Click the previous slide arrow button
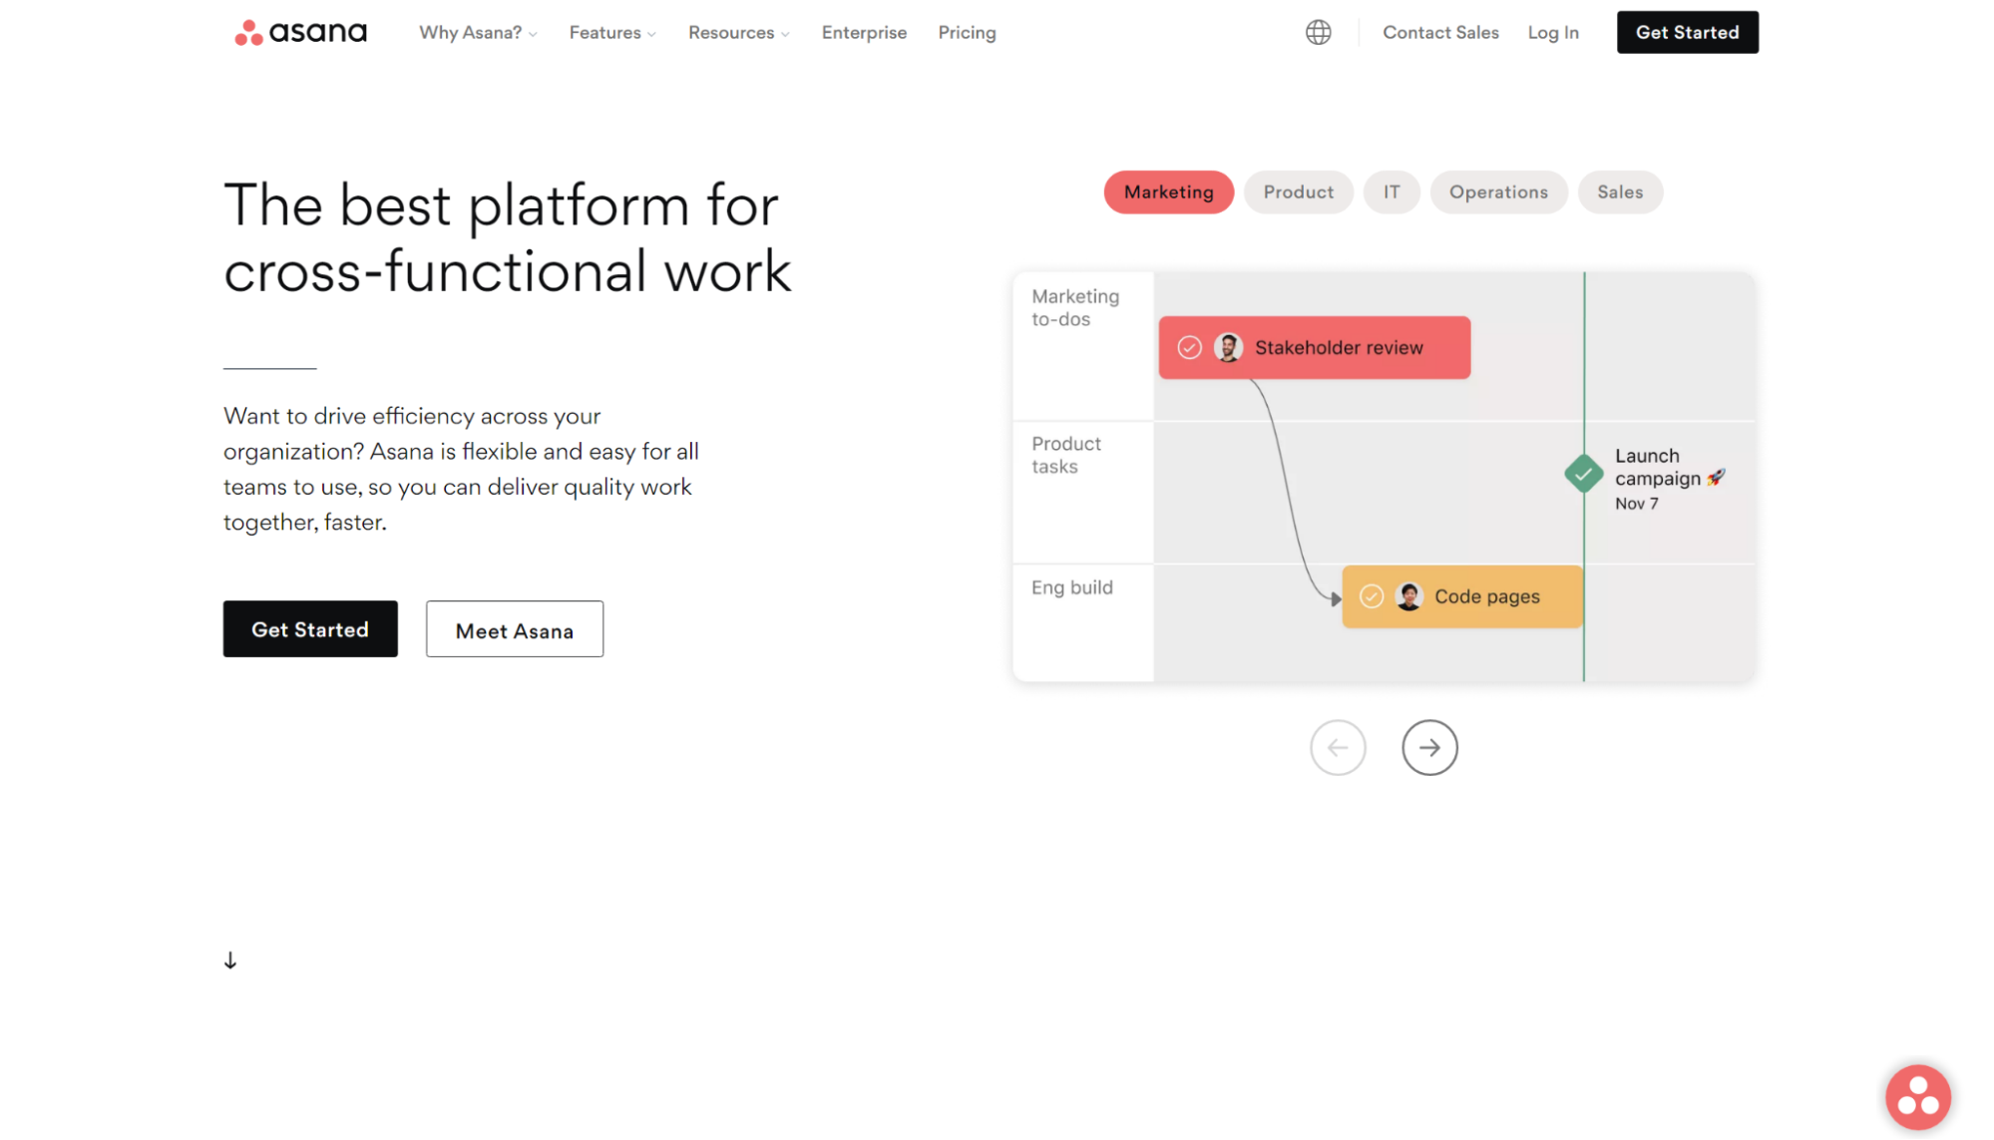This screenshot has width=1994, height=1140. 1338,747
